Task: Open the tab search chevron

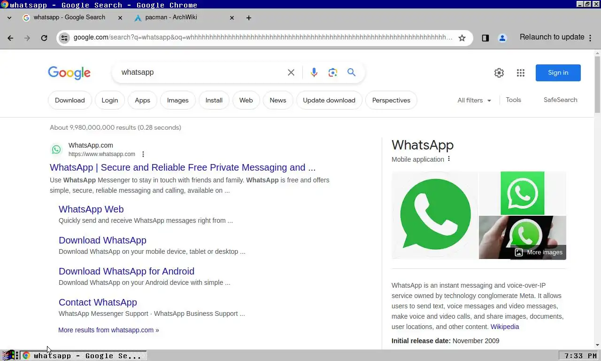Action: click(9, 18)
